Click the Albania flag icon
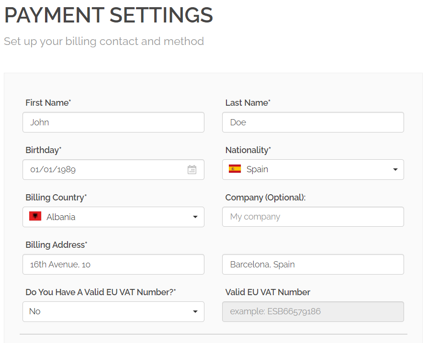428x343 pixels. (35, 216)
